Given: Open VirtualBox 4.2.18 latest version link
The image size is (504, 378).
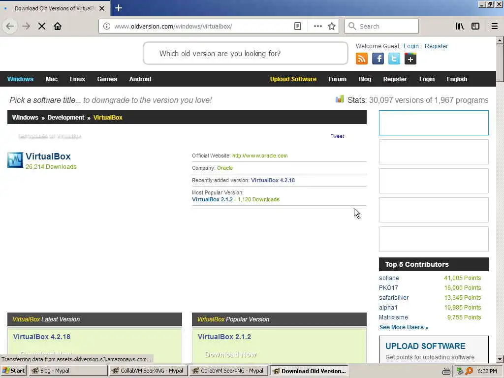Looking at the screenshot, I should 42,337.
